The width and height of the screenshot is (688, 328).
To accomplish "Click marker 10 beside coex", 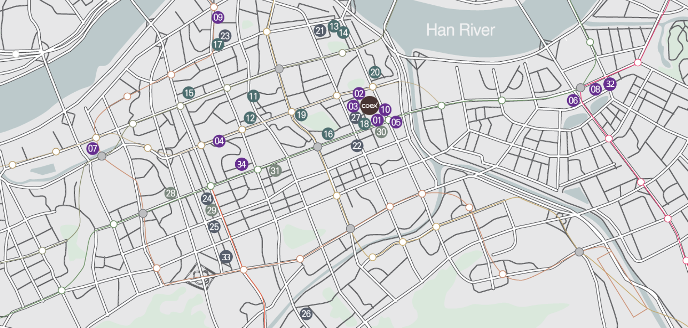I will 385,109.
